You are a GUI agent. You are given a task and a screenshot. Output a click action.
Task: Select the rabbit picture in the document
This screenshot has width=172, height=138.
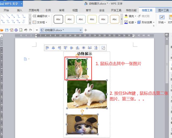[x=87, y=95]
